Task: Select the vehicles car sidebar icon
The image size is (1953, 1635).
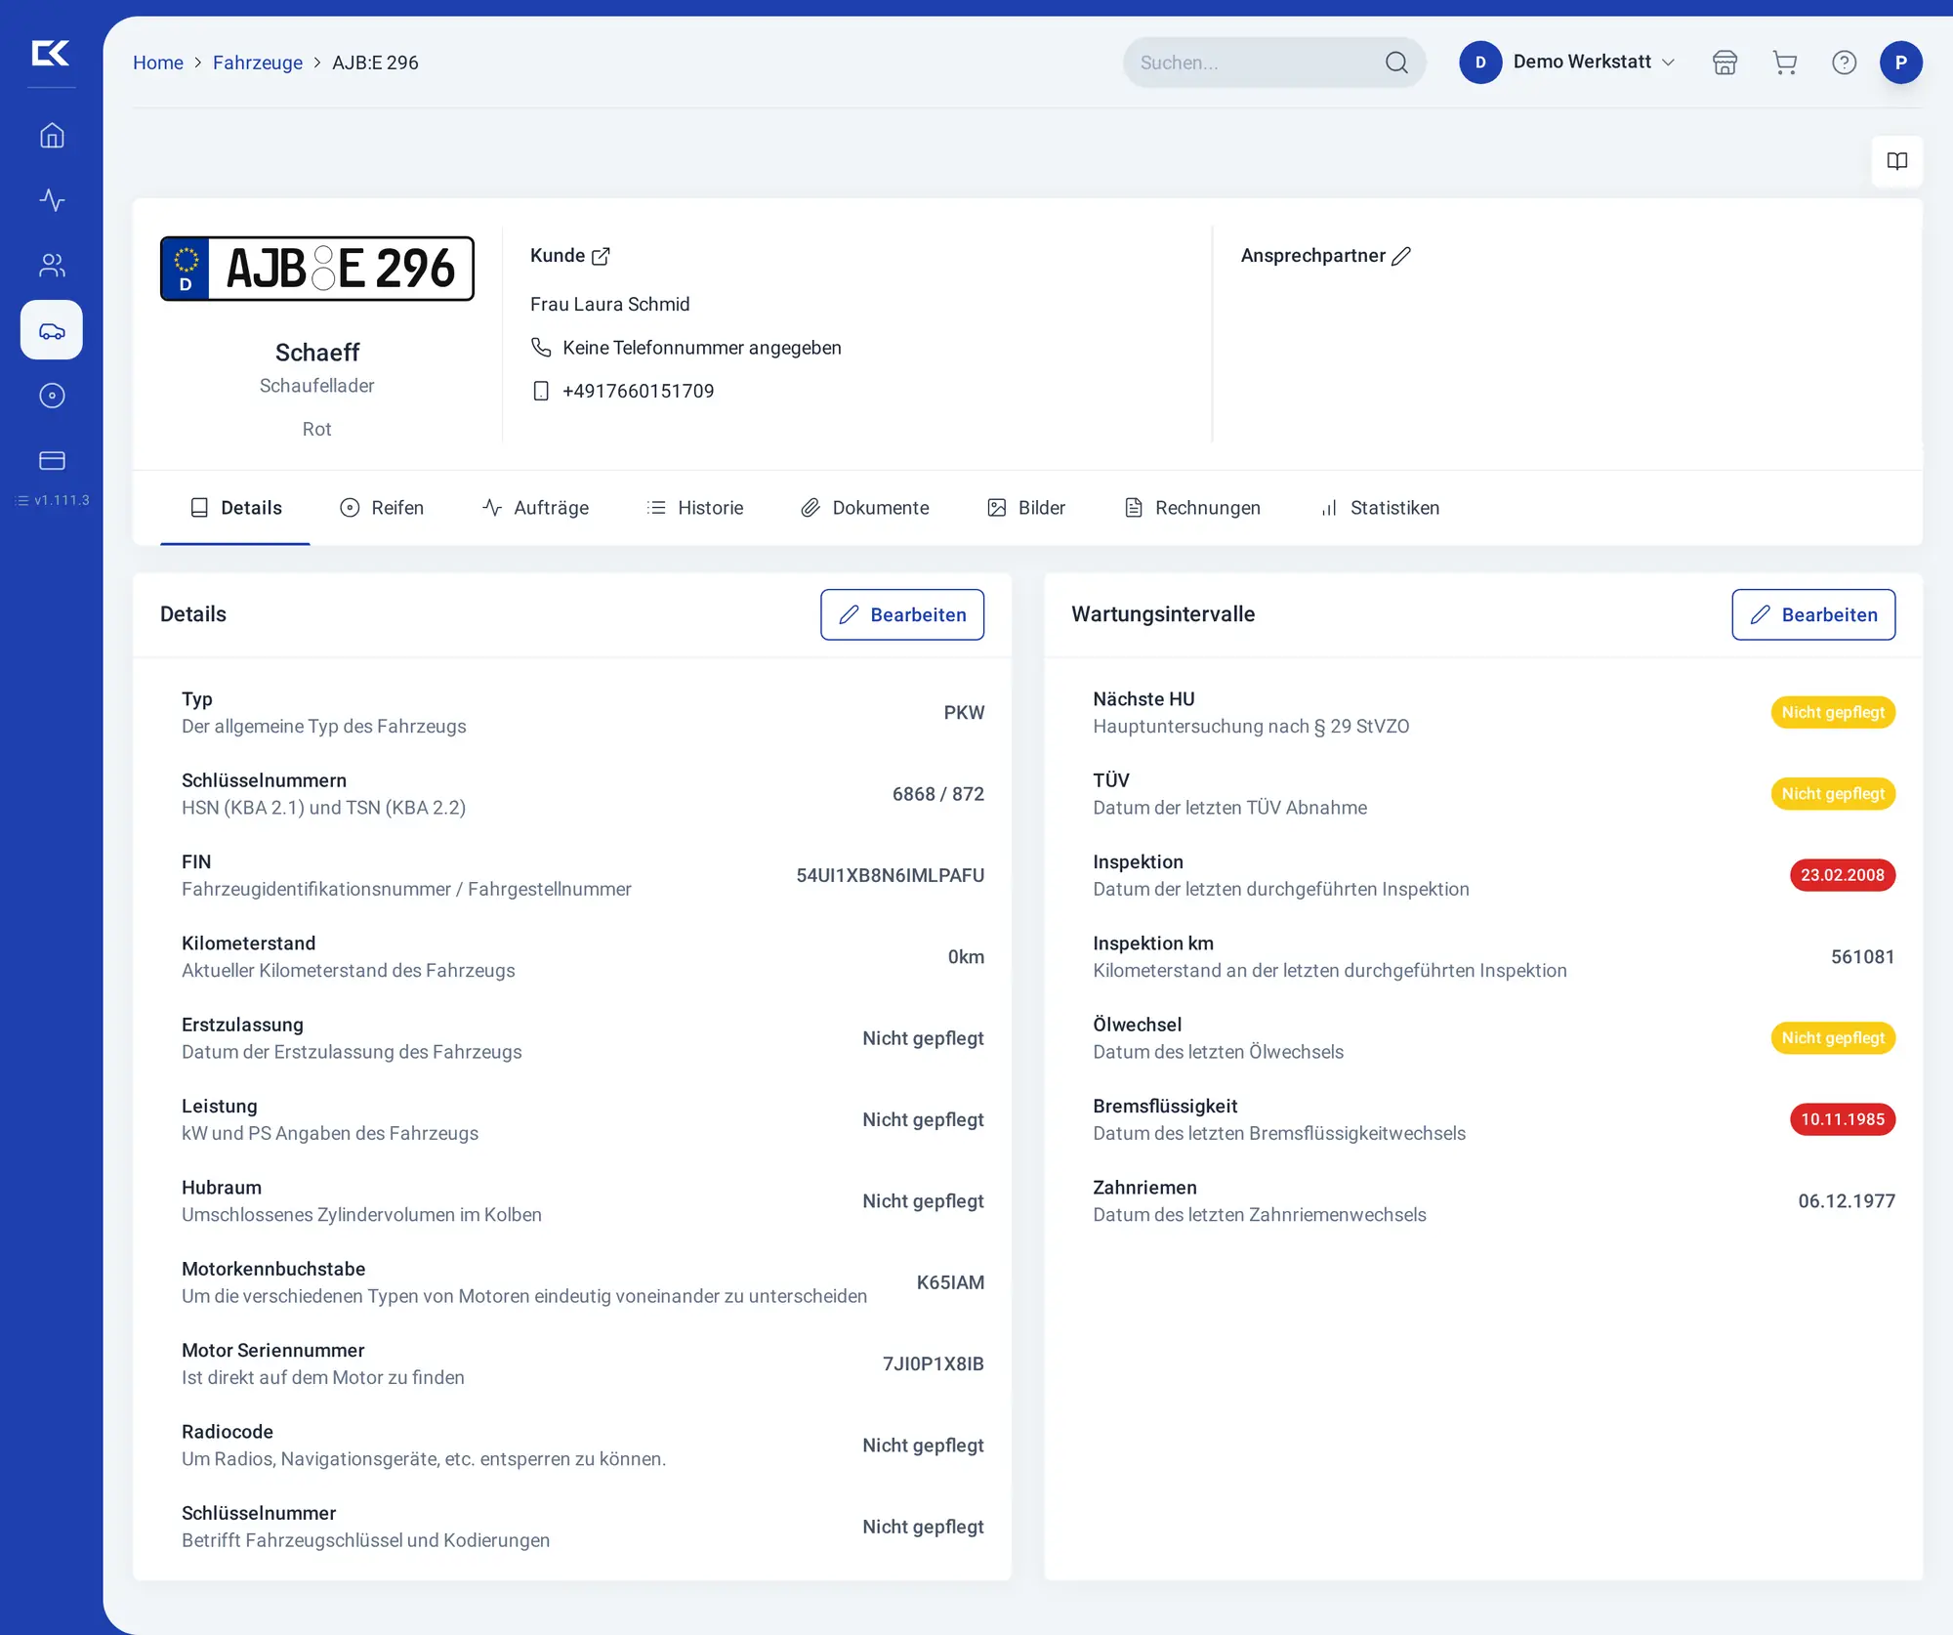Action: 52,330
